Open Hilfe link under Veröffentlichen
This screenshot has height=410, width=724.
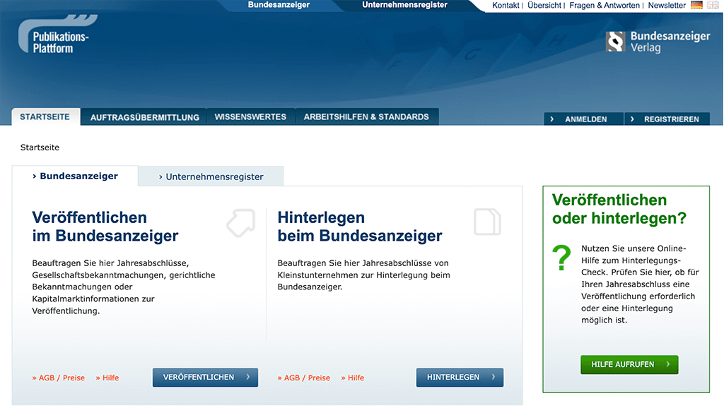coord(107,378)
